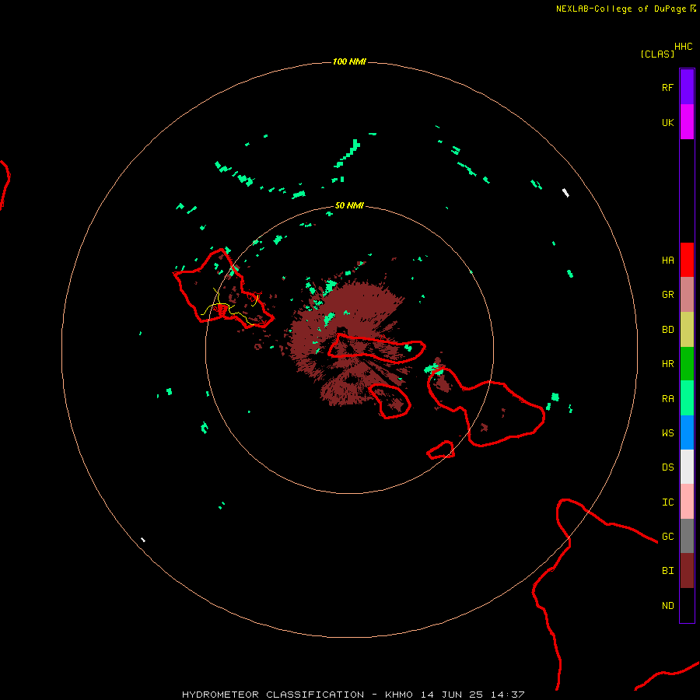Click the 'ND' legend label
The image size is (700, 700).
tap(667, 605)
